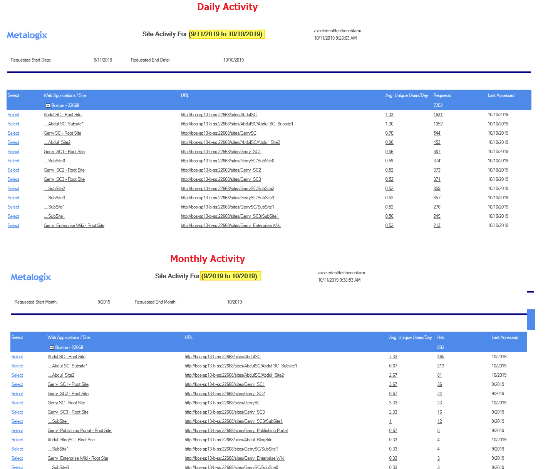Click the Requests column header
Image resolution: width=548 pixels, height=469 pixels.
tap(442, 95)
